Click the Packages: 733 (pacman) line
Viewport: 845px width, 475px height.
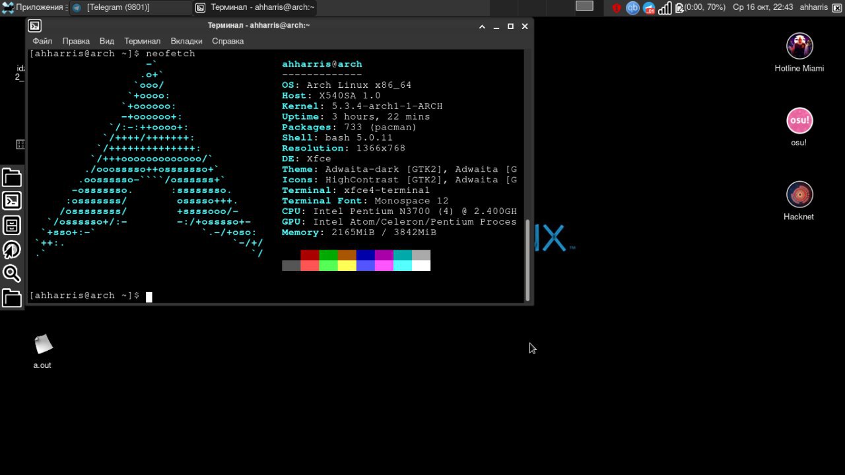point(350,128)
